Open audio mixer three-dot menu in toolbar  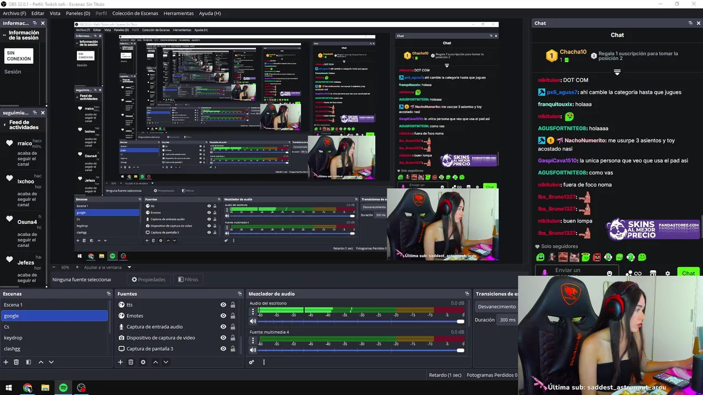(x=264, y=362)
